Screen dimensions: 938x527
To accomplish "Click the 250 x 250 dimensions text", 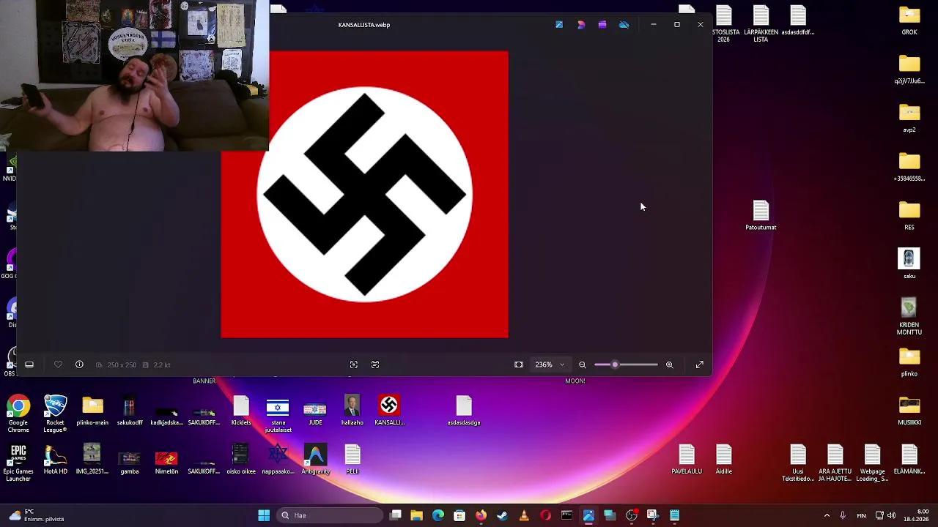I will pos(122,365).
